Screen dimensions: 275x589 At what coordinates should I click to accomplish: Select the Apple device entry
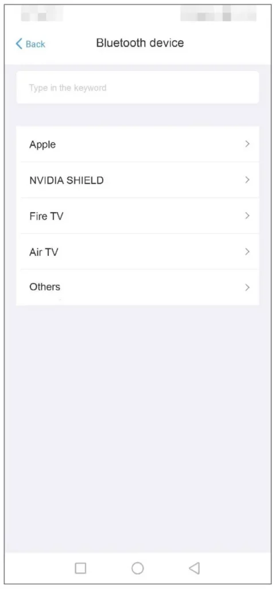138,144
